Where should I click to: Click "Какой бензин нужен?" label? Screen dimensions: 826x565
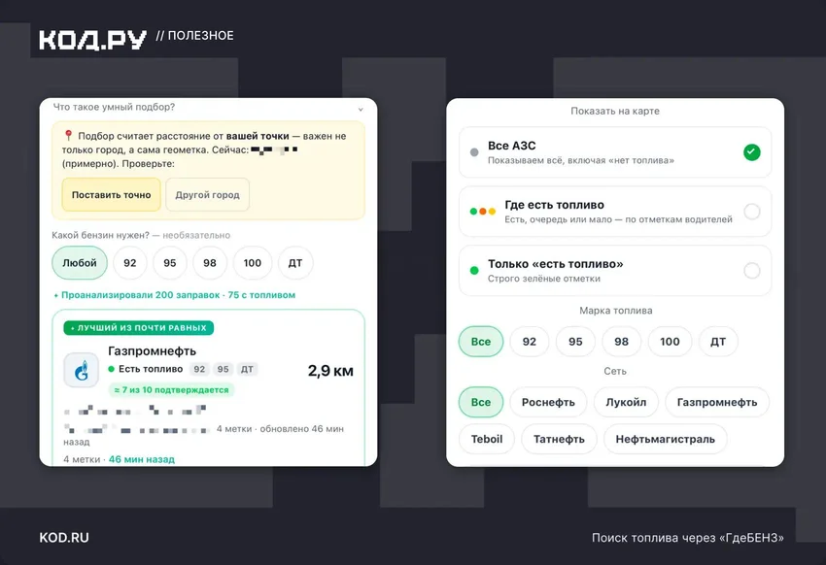tap(101, 235)
